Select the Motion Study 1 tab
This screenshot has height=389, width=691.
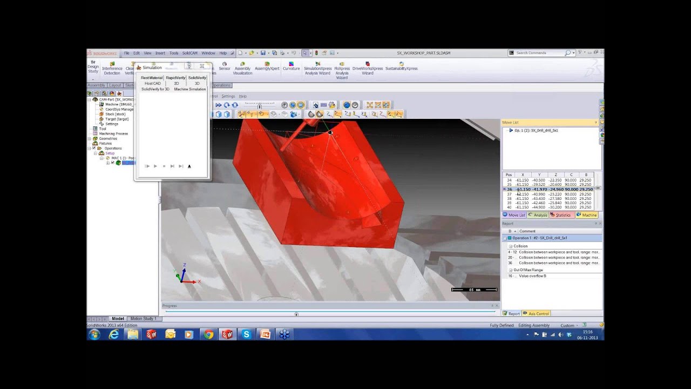143,319
